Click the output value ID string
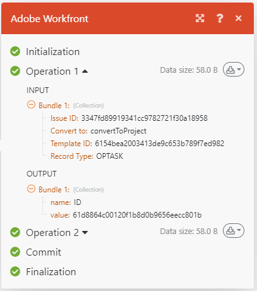 137,215
